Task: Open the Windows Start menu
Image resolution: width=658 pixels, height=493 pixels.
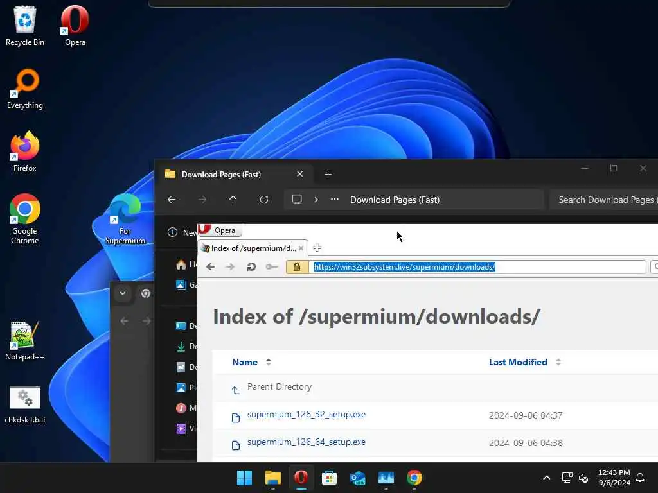Action: point(244,478)
